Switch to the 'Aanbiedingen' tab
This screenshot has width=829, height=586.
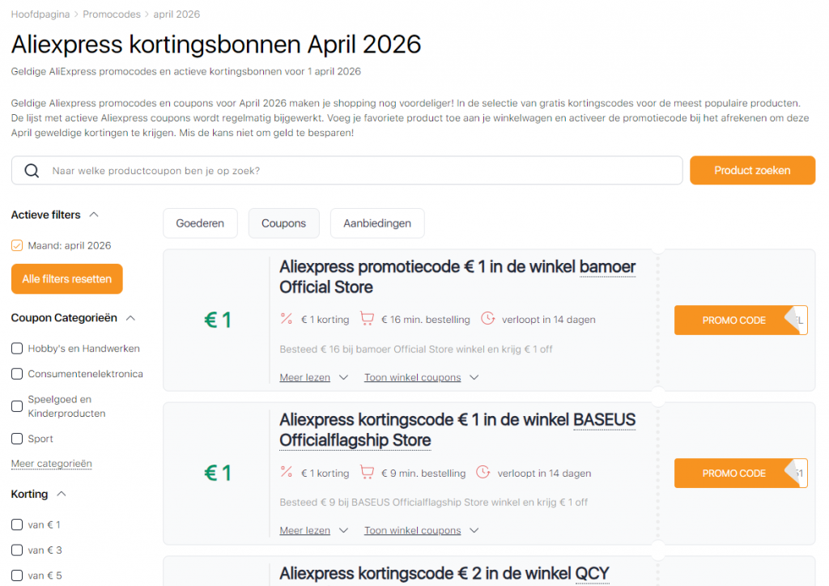pyautogui.click(x=377, y=223)
